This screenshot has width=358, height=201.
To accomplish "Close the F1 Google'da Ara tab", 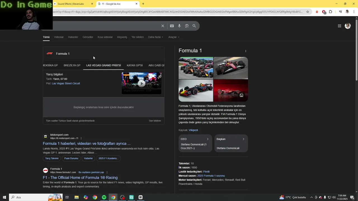I will click(136, 4).
